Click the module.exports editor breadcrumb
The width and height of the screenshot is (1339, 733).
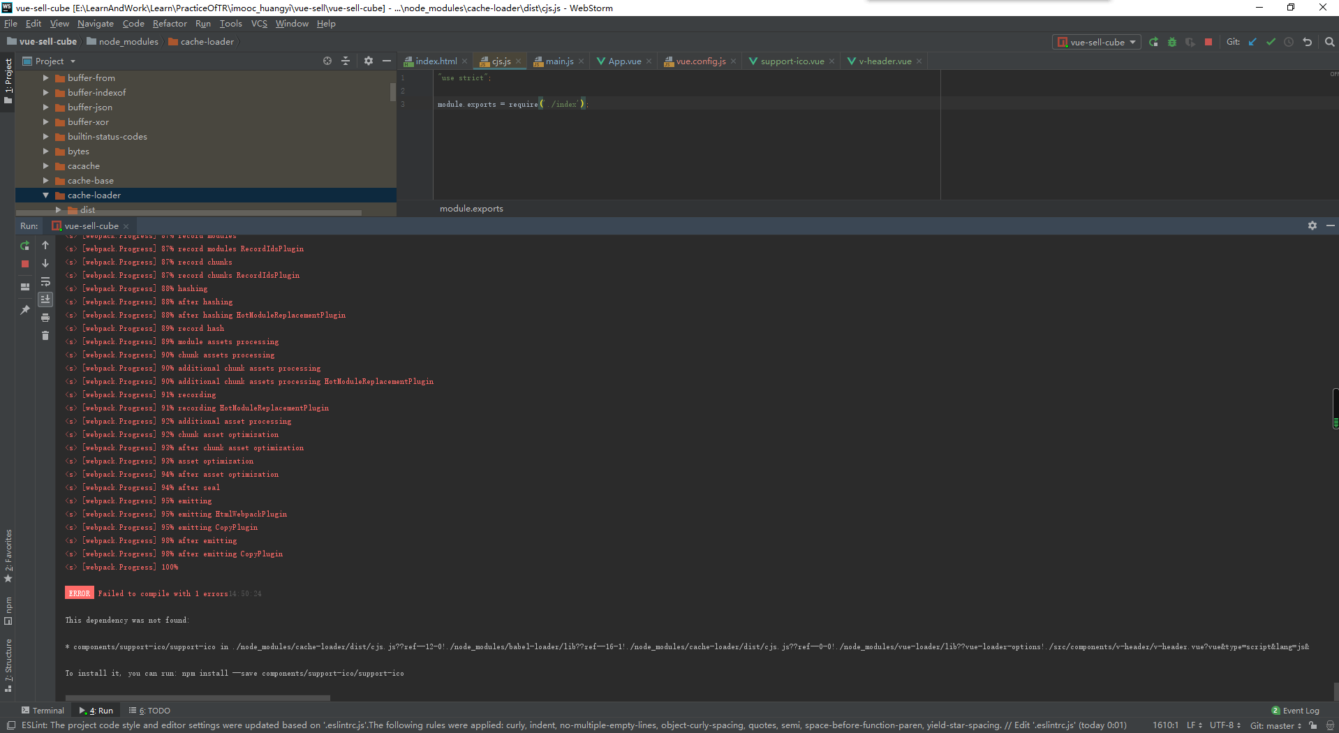471,209
